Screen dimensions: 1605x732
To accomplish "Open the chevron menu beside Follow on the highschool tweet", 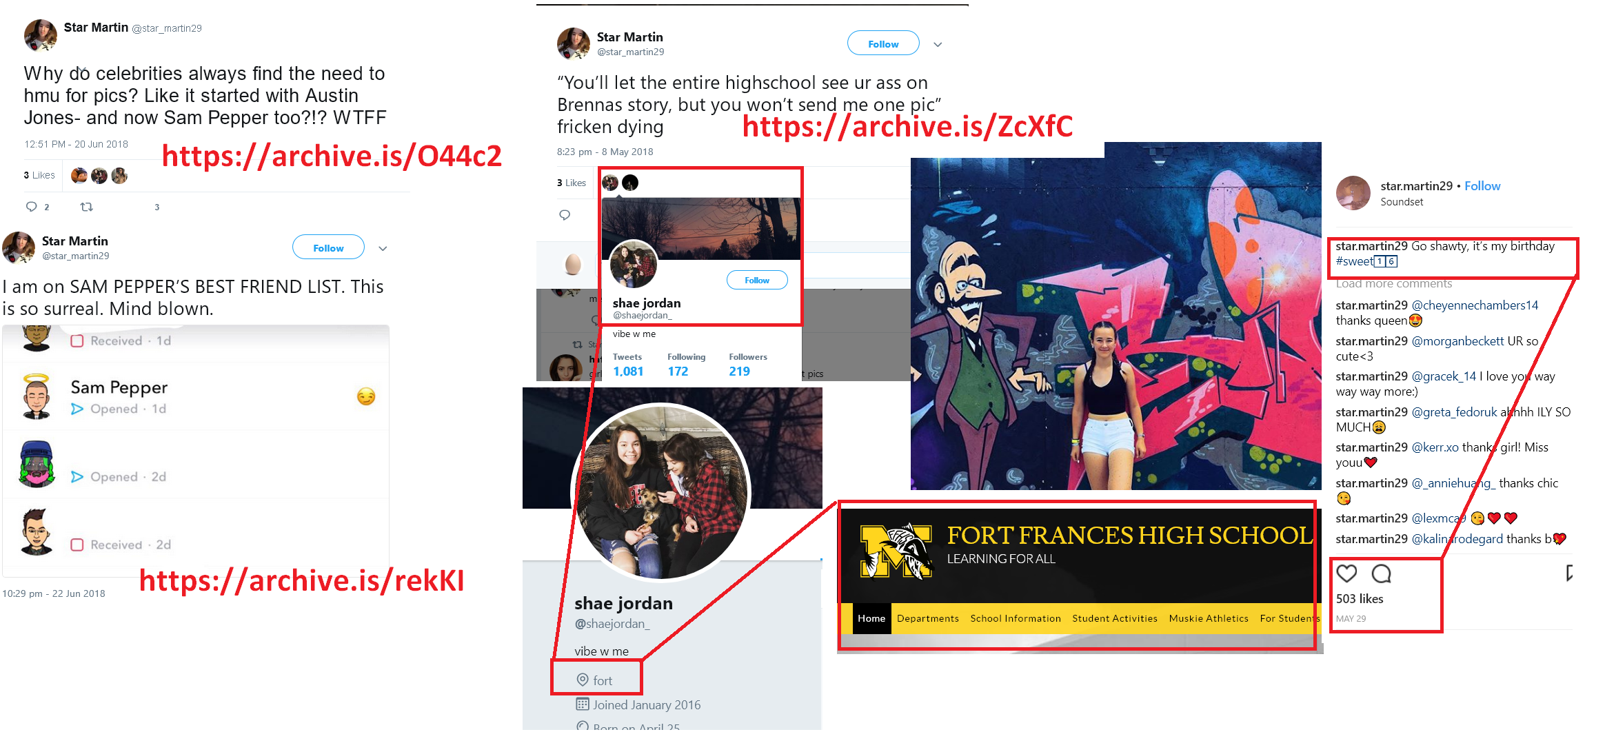I will [938, 44].
